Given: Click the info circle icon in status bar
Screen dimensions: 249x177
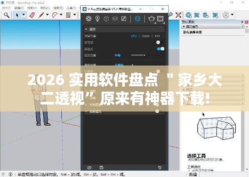Looking at the screenshot, I should click(x=11, y=174).
